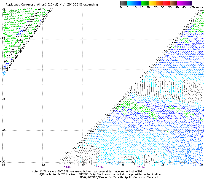Click the yellow 20-25 knots color band

click(x=152, y=3)
